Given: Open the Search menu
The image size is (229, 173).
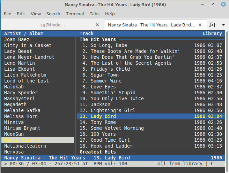Looking at the screenshot, I should pos(53,14).
